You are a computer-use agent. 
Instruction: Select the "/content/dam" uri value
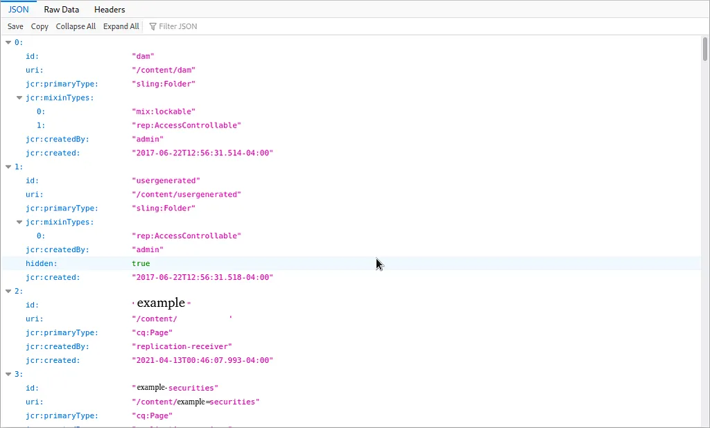point(164,70)
